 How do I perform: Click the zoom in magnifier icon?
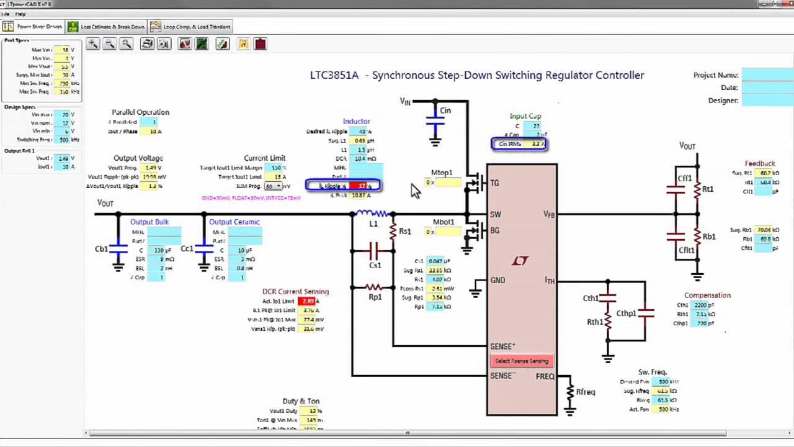[x=92, y=43]
